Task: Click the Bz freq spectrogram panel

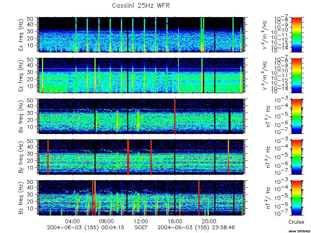Action: click(x=141, y=198)
